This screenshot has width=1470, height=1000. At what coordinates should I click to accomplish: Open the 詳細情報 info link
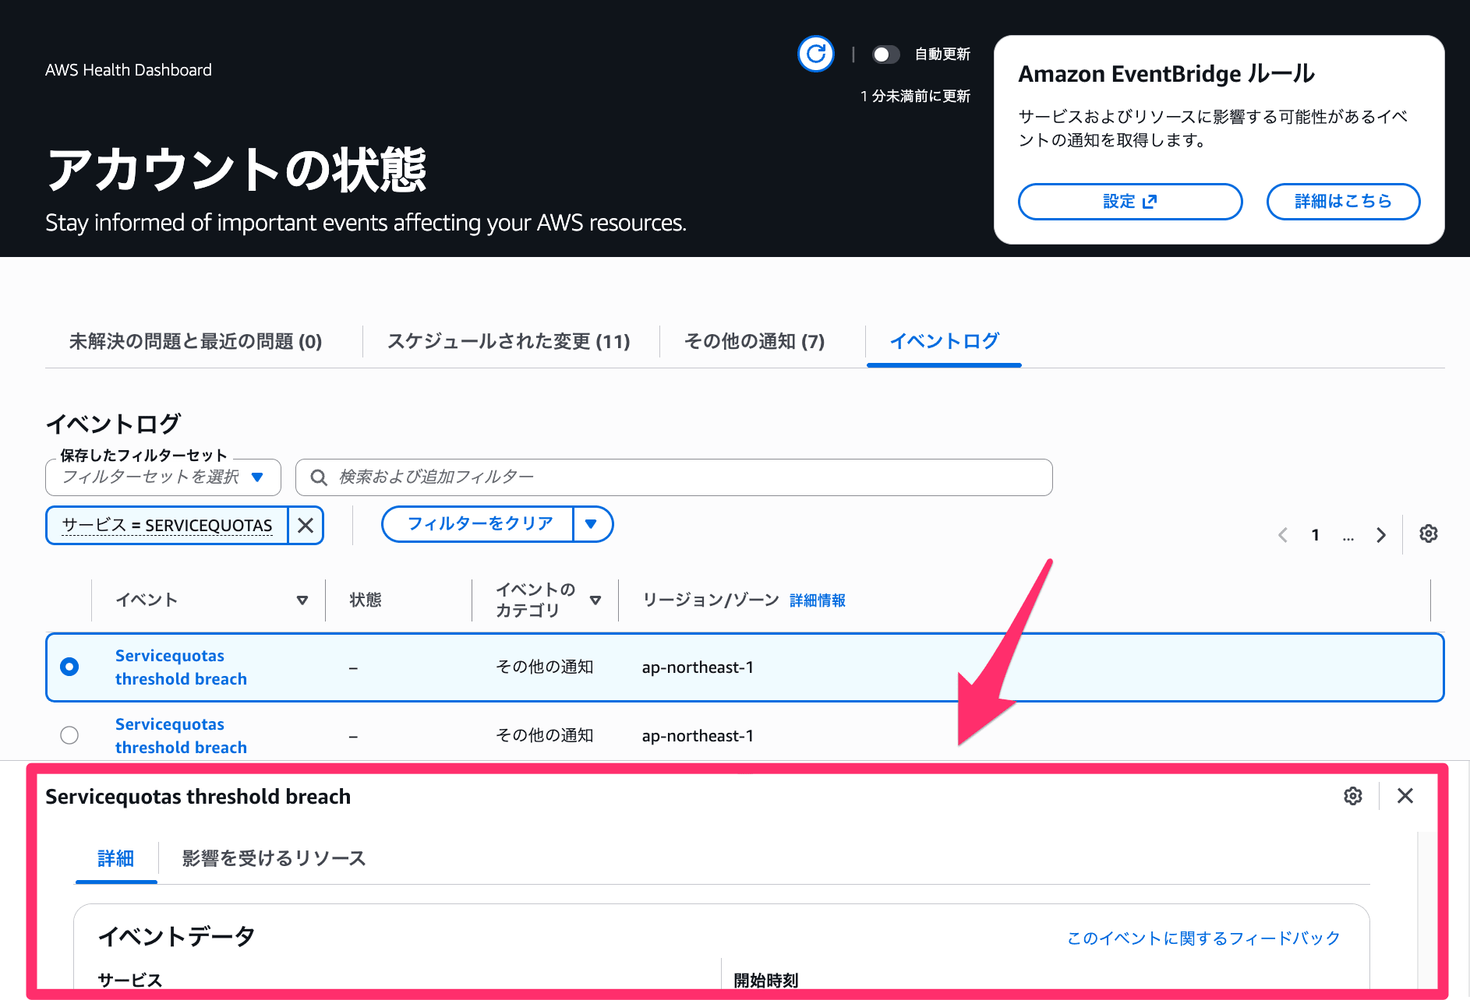coord(818,600)
